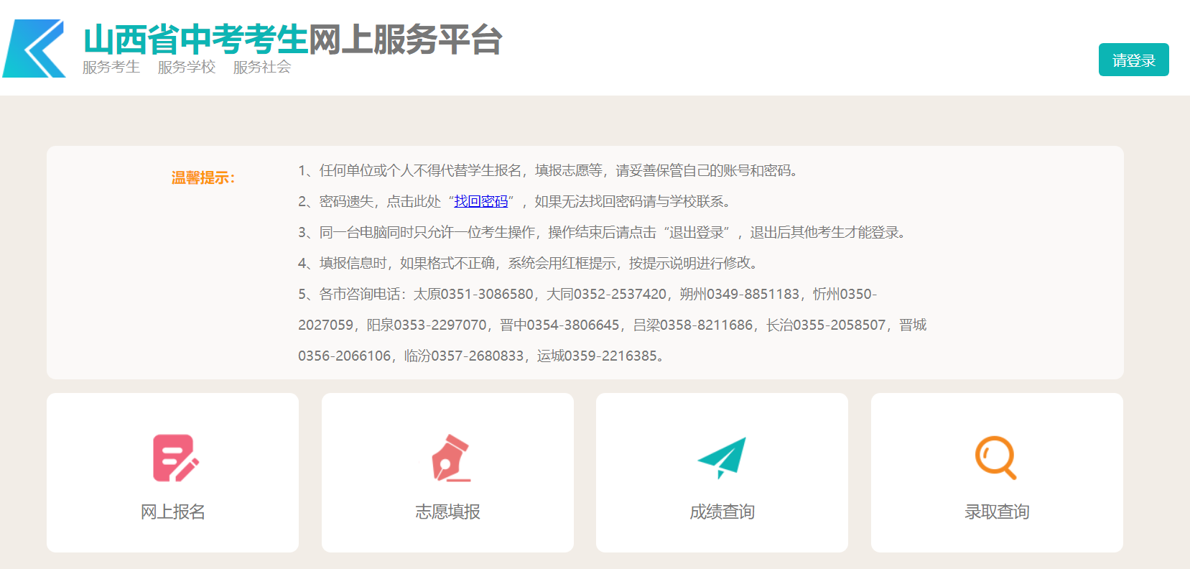Click the 服务学校 tagline text
Image resolution: width=1190 pixels, height=569 pixels.
pyautogui.click(x=186, y=67)
